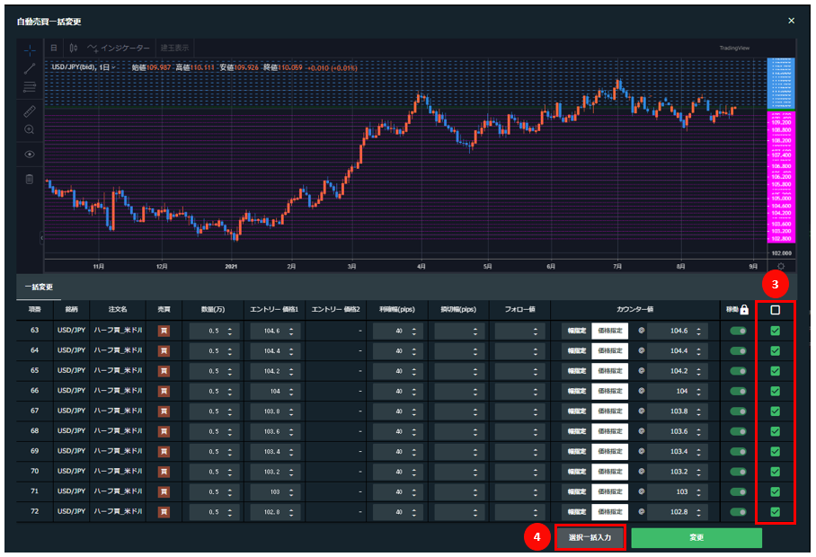The height and width of the screenshot is (557, 816).
Task: Toggle drawings visibility with the eye icon
Action: click(30, 155)
